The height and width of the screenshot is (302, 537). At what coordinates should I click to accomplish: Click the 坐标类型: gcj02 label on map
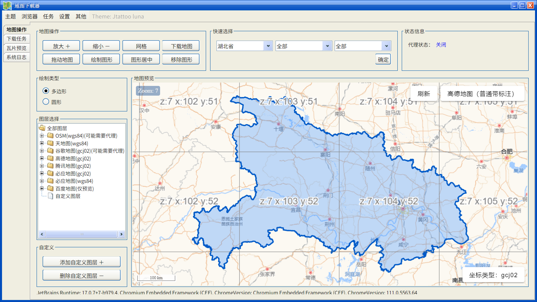click(x=493, y=275)
